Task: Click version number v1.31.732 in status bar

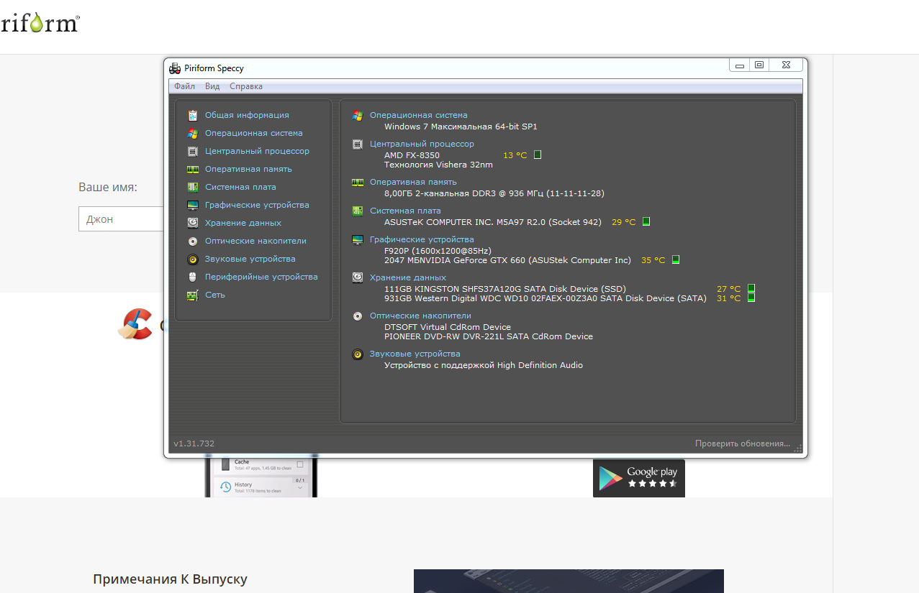Action: click(194, 443)
